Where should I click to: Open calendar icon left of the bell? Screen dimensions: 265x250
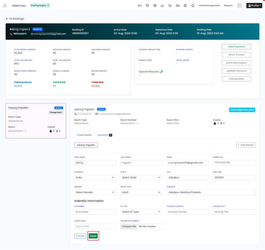185,5
